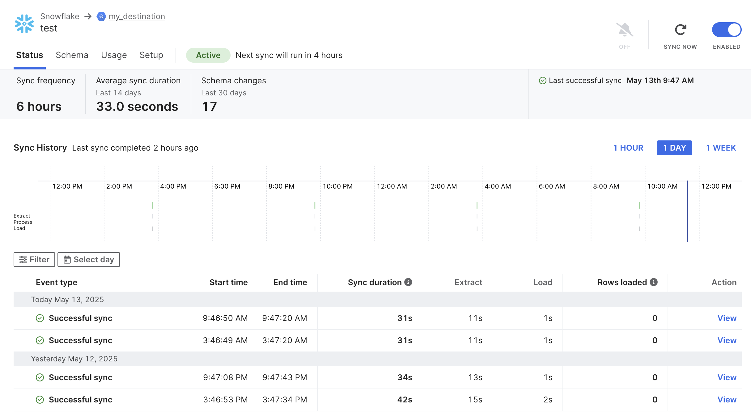
Task: Switch to the Usage tab
Action: (x=114, y=55)
